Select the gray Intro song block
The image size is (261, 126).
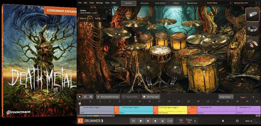pyautogui.click(x=97, y=110)
